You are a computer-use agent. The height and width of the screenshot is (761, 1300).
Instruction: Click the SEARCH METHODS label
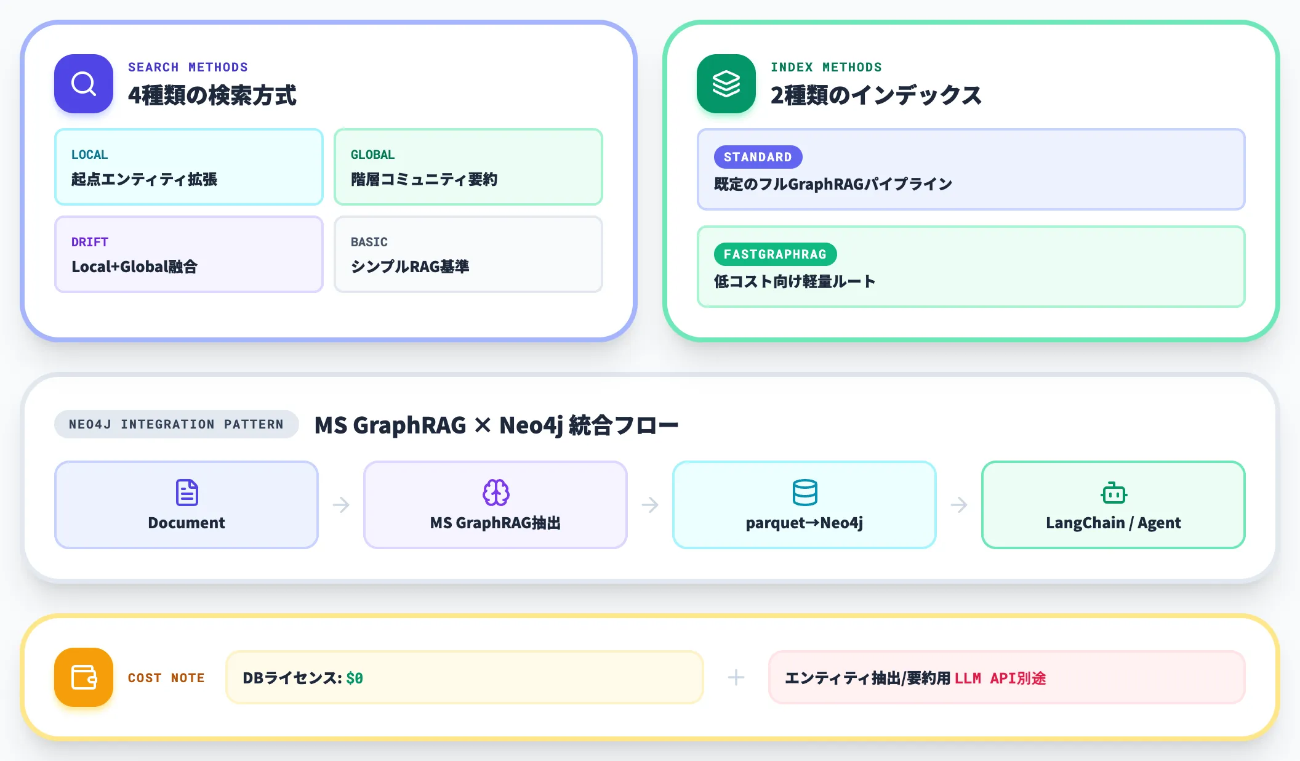[188, 67]
